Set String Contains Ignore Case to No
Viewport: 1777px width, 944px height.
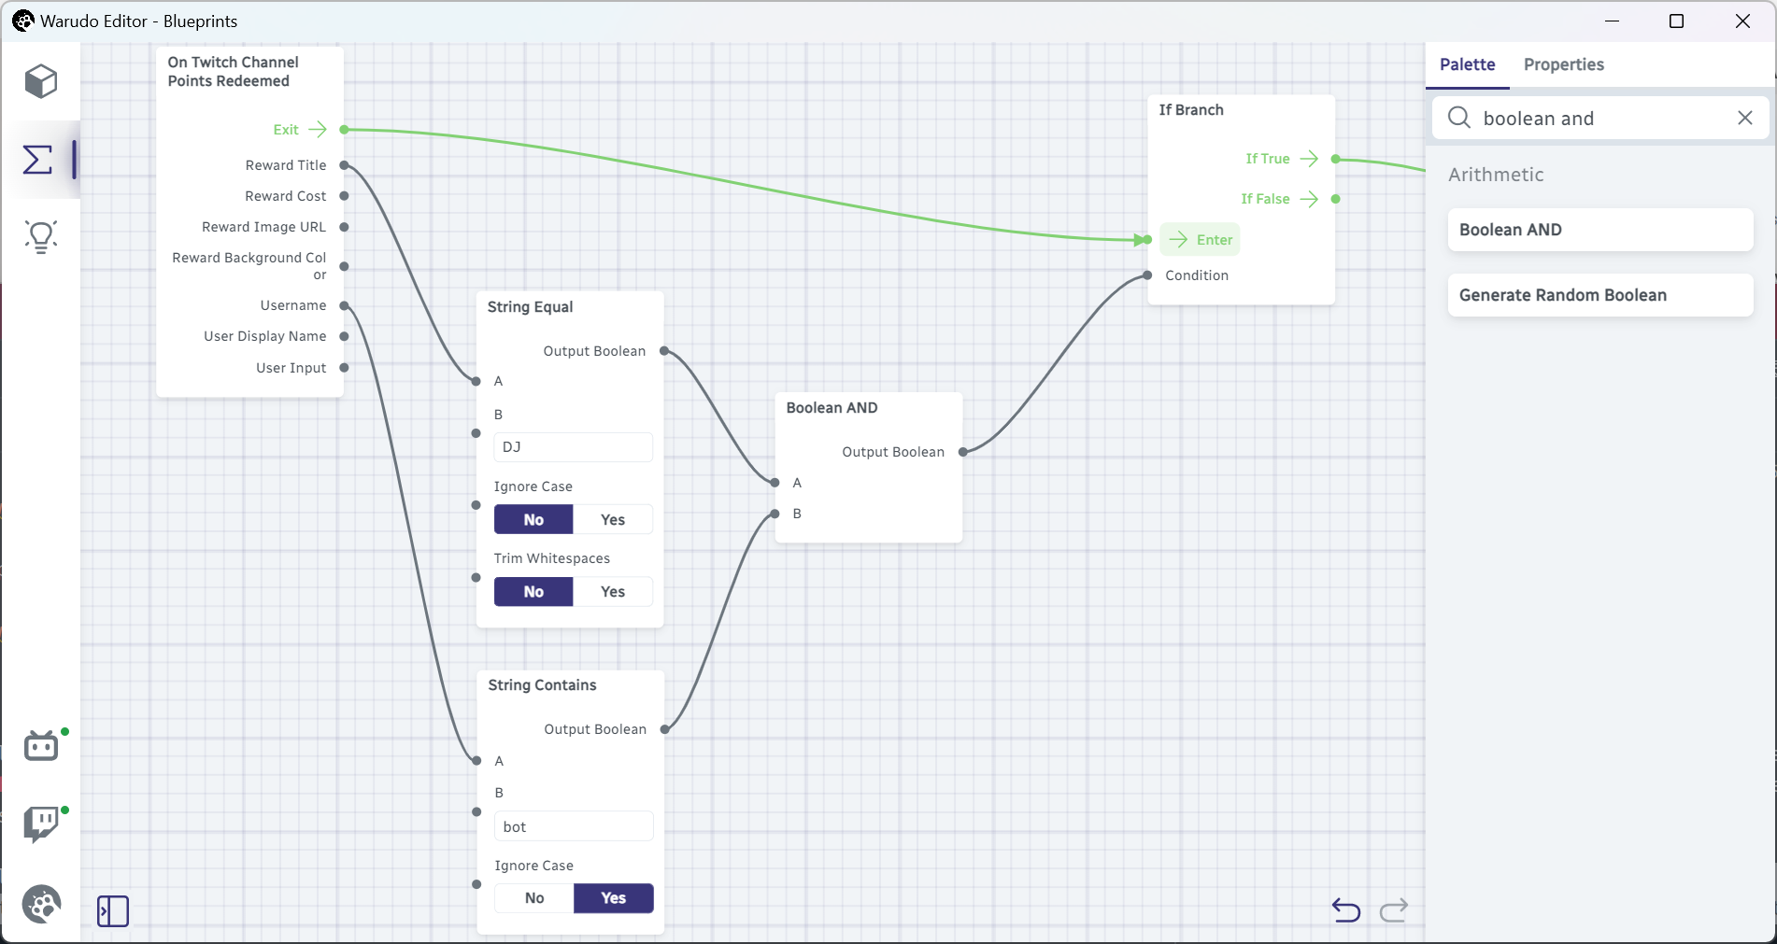(534, 898)
